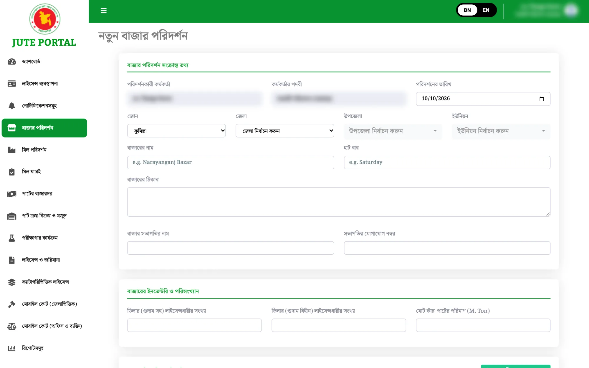Open পাটের বাজারদর menu item
The width and height of the screenshot is (589, 368).
(44, 194)
